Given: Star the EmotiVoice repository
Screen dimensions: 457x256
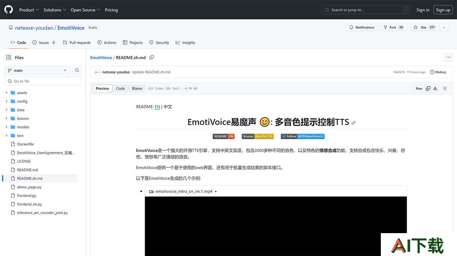Looking at the screenshot, I should tap(425, 27).
